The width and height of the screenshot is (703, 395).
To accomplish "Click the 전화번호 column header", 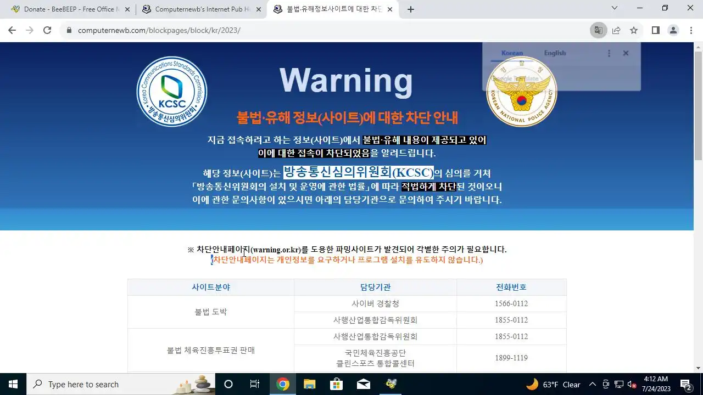I will [511, 287].
